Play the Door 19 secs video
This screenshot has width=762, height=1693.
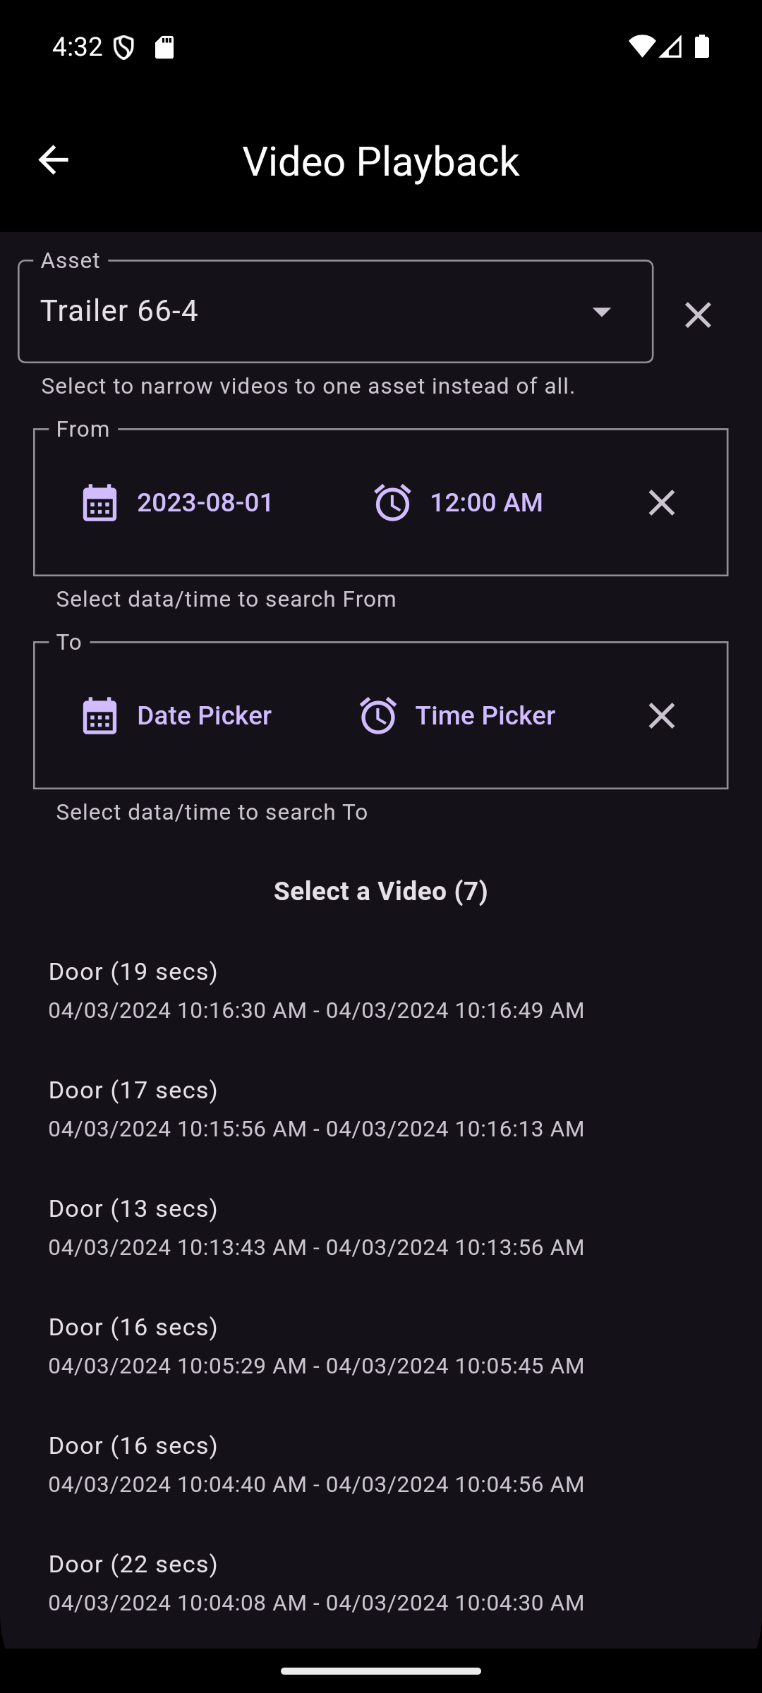pyautogui.click(x=316, y=990)
